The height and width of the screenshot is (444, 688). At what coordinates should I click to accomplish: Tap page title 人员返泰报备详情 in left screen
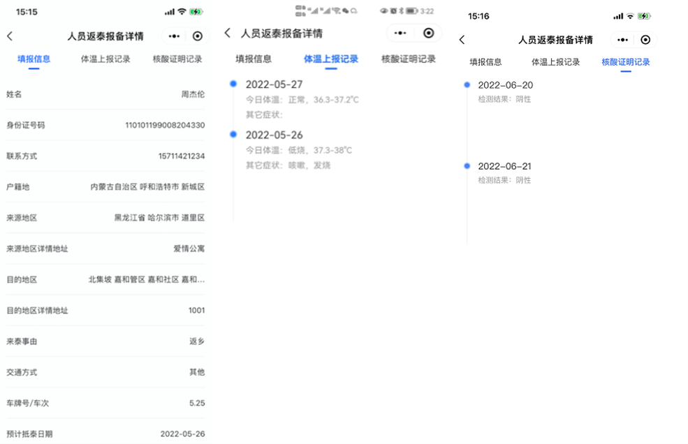[x=105, y=36]
